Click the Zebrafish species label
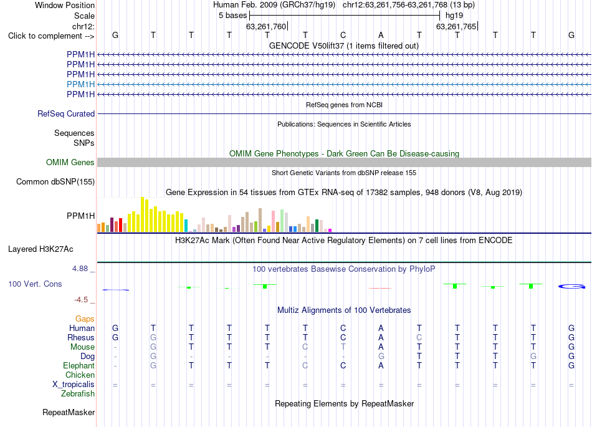592x427 pixels. (78, 393)
